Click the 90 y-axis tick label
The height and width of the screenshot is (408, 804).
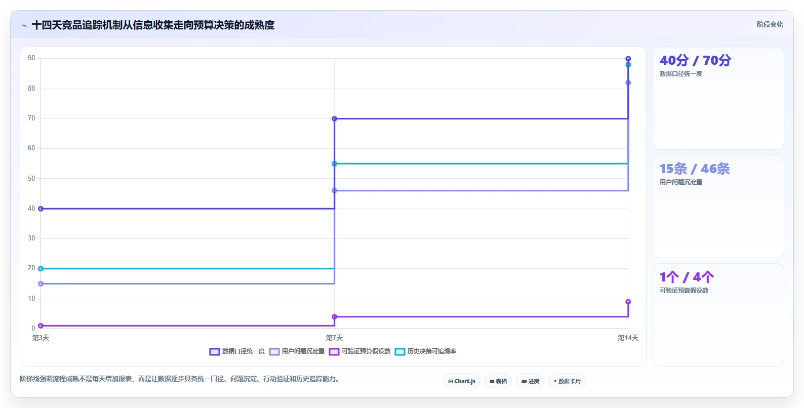click(x=31, y=58)
